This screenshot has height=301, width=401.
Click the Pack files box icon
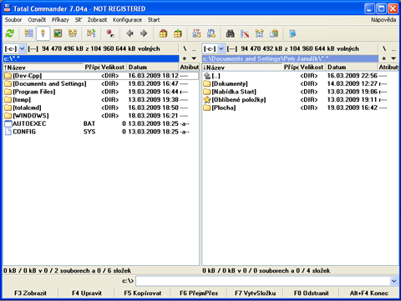163,33
